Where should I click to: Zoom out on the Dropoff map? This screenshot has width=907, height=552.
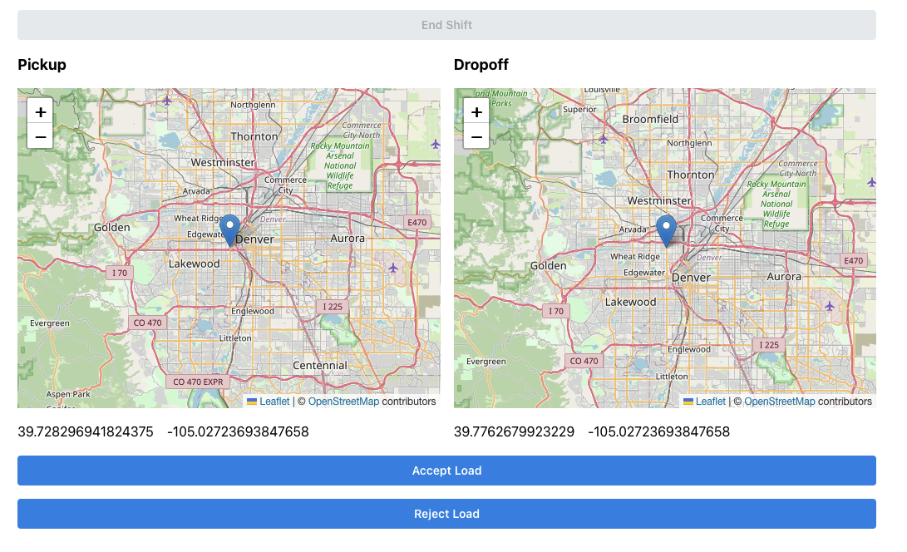(476, 136)
